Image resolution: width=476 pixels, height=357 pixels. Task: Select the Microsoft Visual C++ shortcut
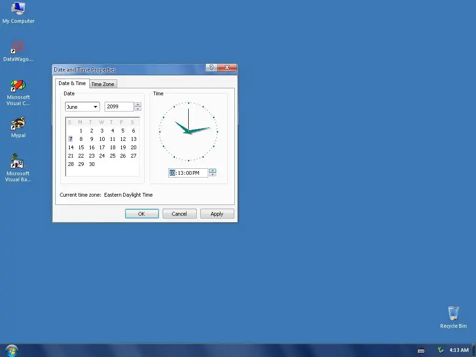coord(18,93)
